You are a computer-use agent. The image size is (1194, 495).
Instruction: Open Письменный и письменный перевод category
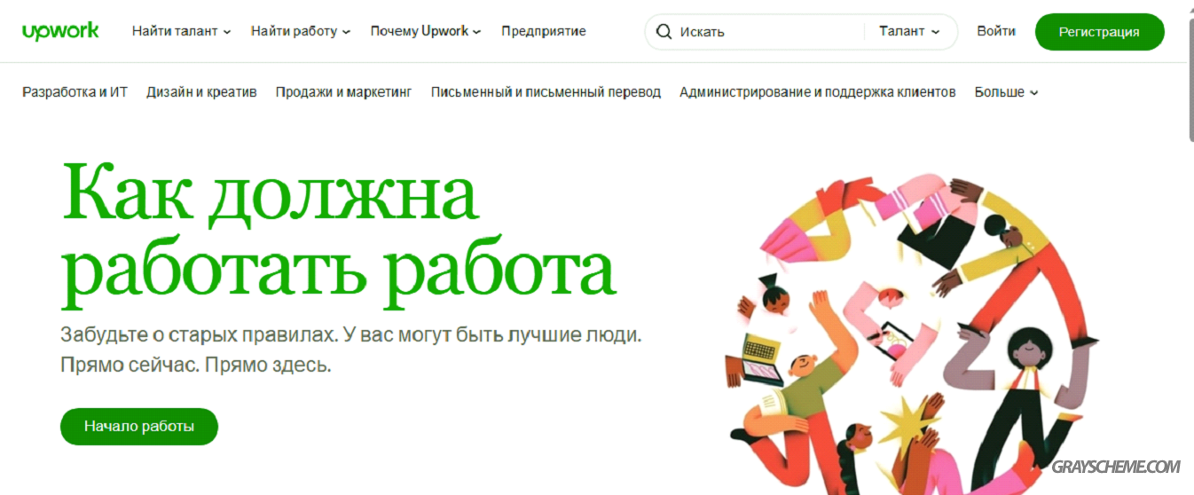click(x=546, y=92)
